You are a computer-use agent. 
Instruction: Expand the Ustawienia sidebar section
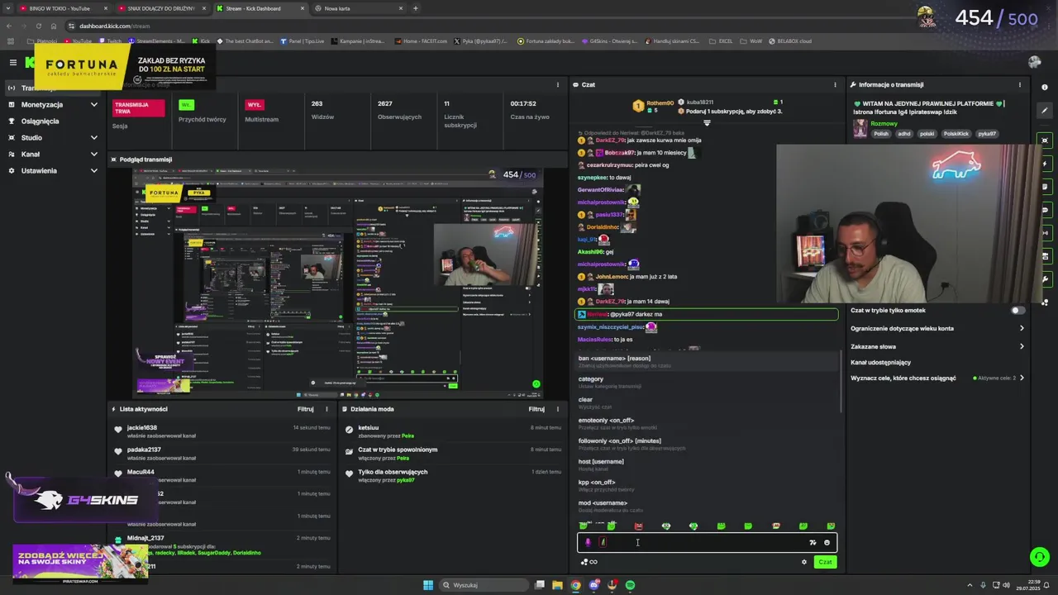click(x=53, y=171)
